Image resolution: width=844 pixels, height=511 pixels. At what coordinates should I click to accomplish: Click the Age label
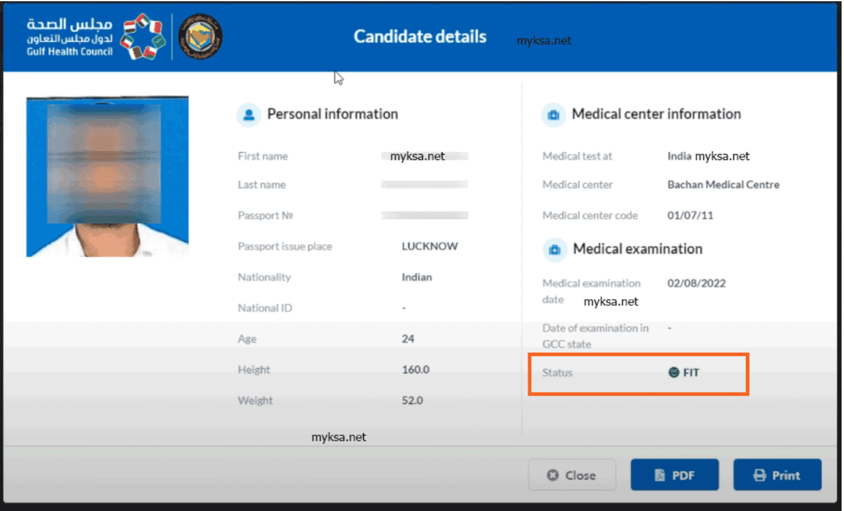247,339
